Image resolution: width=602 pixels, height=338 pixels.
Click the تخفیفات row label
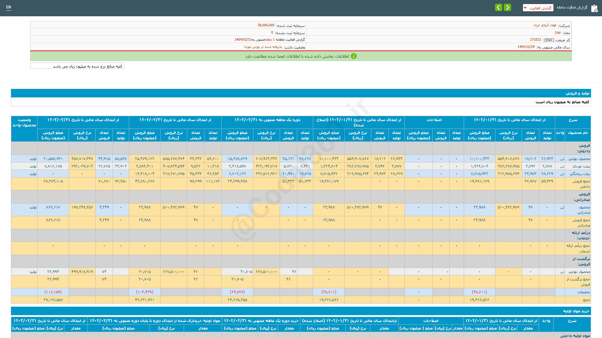pyautogui.click(x=584, y=292)
